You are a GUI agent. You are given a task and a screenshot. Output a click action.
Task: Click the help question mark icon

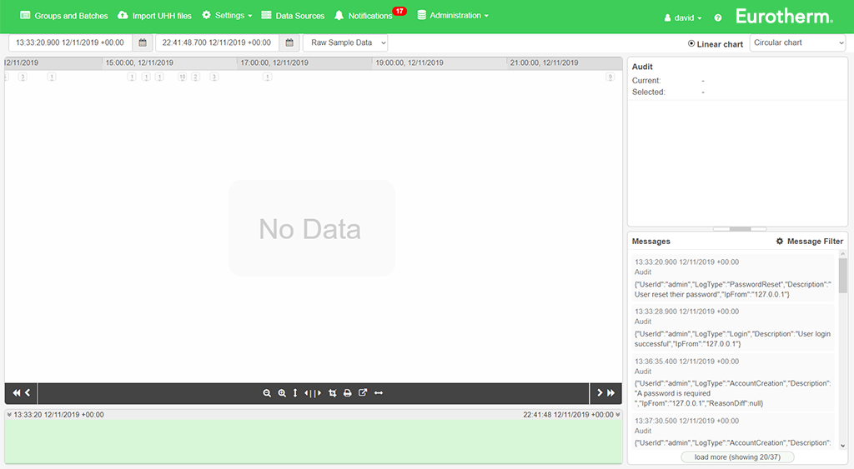point(718,18)
